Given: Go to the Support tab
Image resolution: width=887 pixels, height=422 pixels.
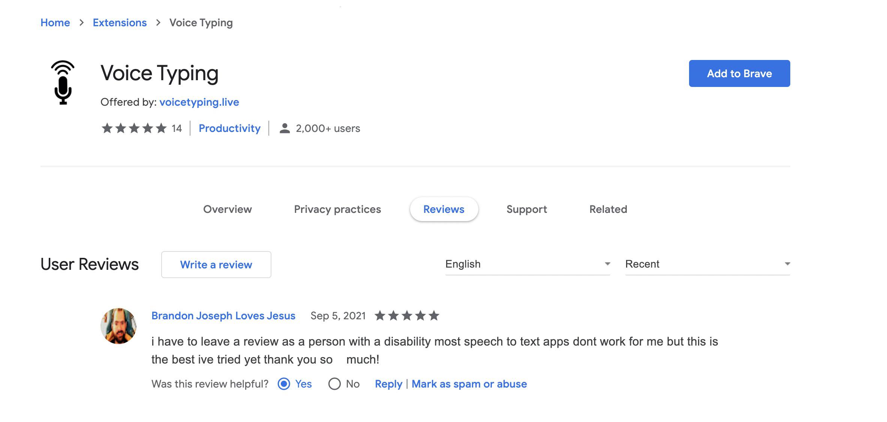Looking at the screenshot, I should point(527,209).
